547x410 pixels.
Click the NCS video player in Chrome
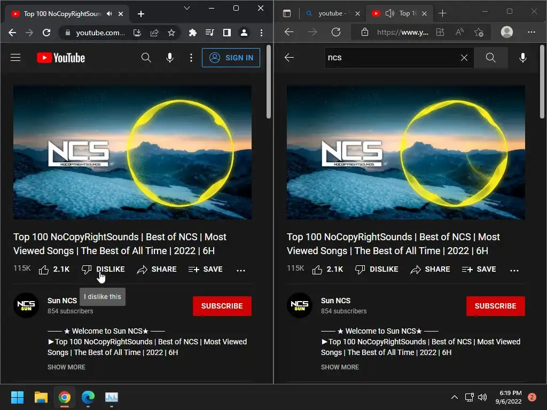tap(132, 152)
